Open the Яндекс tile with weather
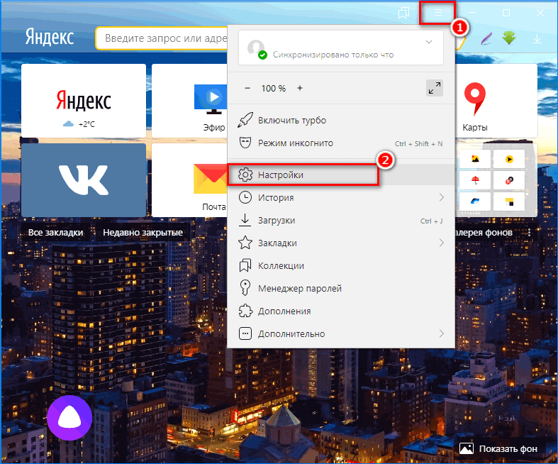The image size is (558, 464). click(x=84, y=101)
